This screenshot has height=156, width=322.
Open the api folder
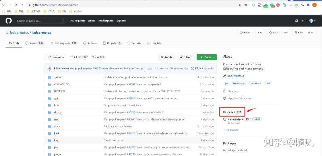click(56, 98)
